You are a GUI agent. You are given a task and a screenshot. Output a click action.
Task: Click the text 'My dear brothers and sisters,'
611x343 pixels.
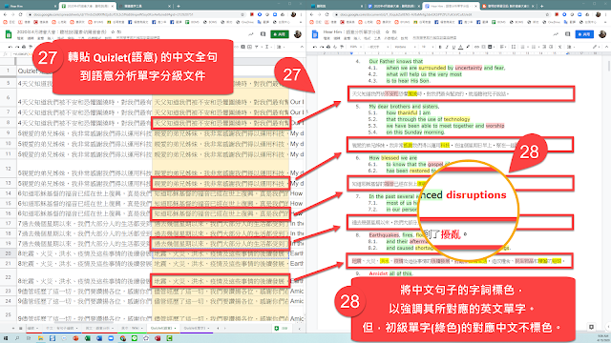[404, 106]
